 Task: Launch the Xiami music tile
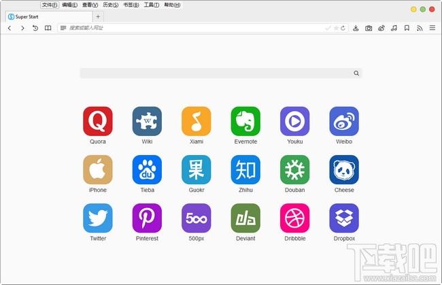pyautogui.click(x=197, y=121)
